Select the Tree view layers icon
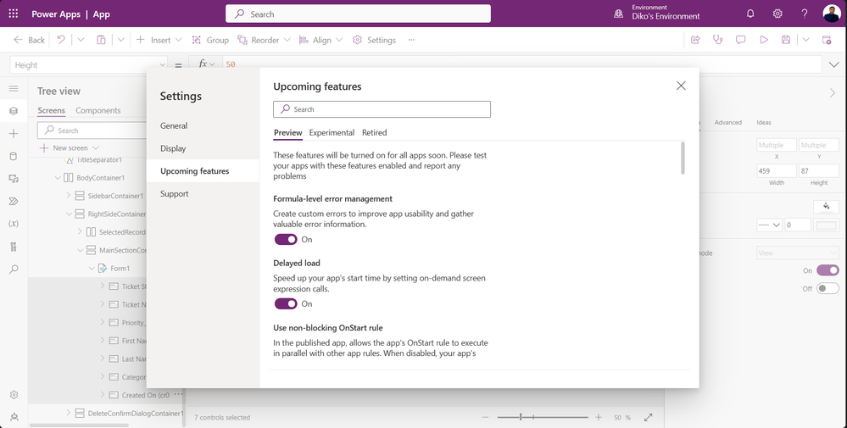Screen dimensions: 847x428 click(x=14, y=111)
